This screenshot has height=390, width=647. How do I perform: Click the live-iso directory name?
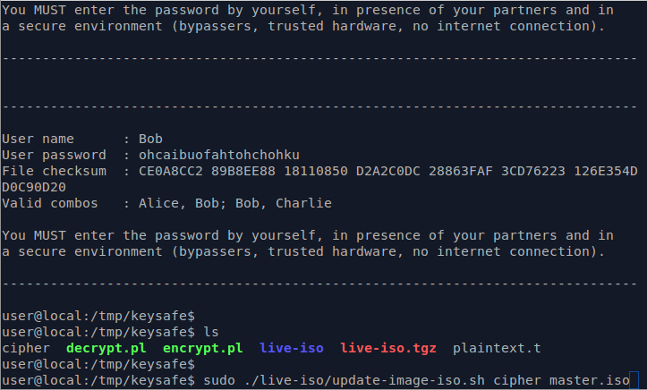[x=292, y=348]
